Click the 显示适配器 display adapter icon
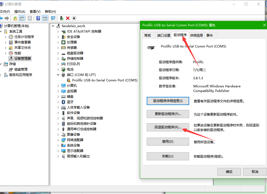The width and height of the screenshot is (267, 194). (x=63, y=151)
